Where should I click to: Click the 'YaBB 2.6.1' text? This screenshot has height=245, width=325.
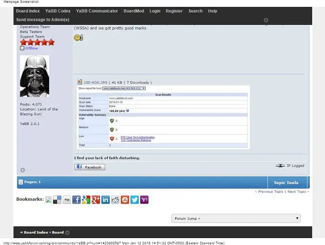[x=30, y=124]
